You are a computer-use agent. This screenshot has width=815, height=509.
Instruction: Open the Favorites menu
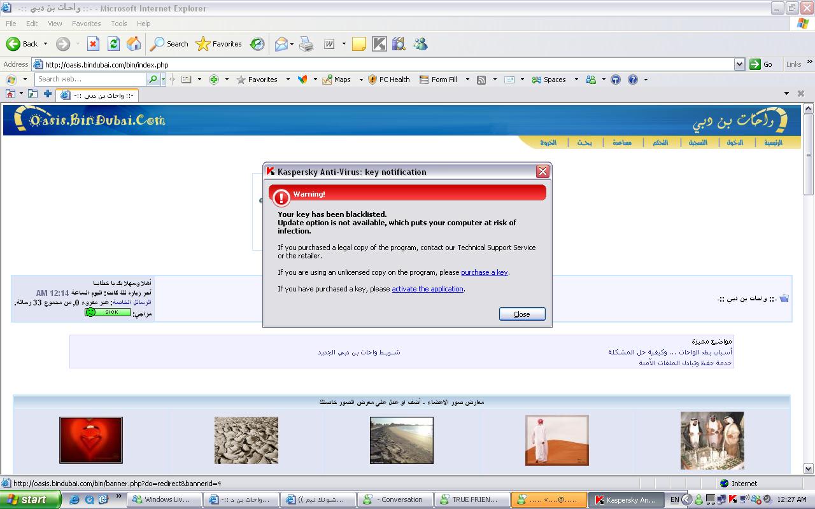(87, 24)
